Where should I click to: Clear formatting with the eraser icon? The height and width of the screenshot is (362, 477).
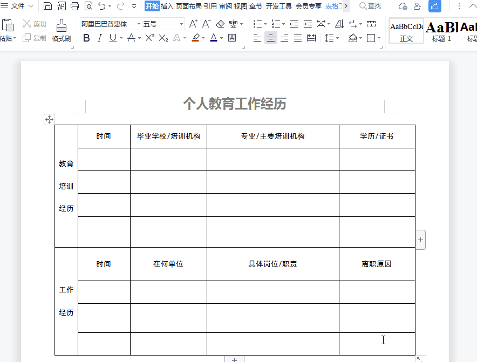click(220, 24)
